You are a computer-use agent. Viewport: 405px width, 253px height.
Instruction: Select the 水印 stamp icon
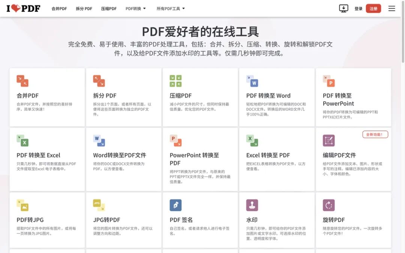click(x=252, y=205)
